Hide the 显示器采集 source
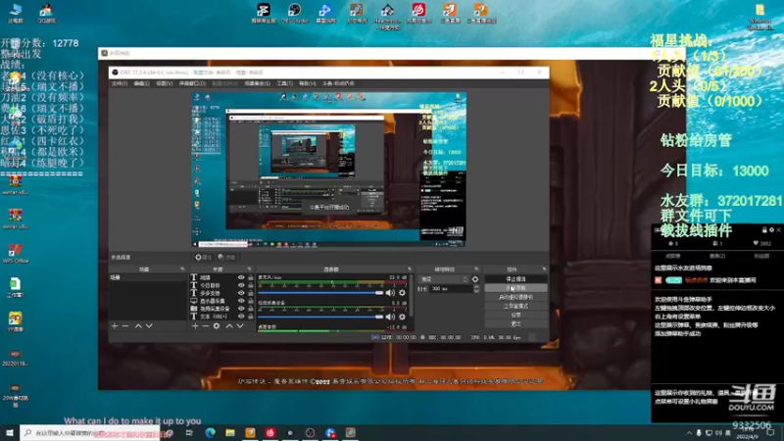 [241, 301]
